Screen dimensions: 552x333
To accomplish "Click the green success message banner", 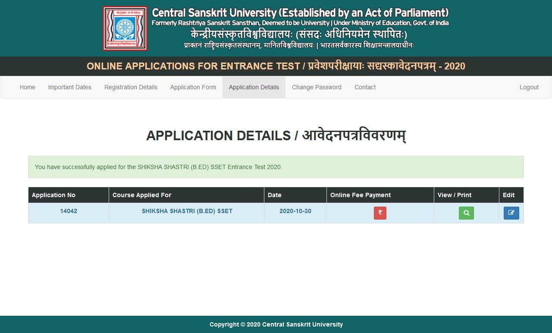I will [x=276, y=167].
